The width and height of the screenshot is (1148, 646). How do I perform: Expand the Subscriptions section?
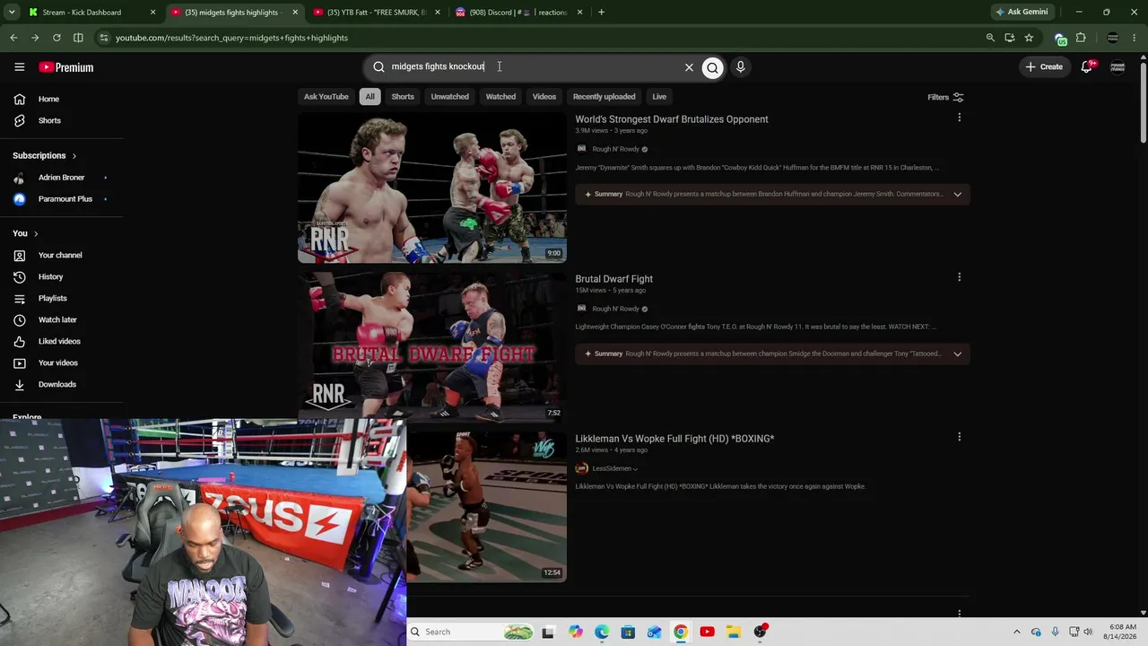pyautogui.click(x=45, y=156)
